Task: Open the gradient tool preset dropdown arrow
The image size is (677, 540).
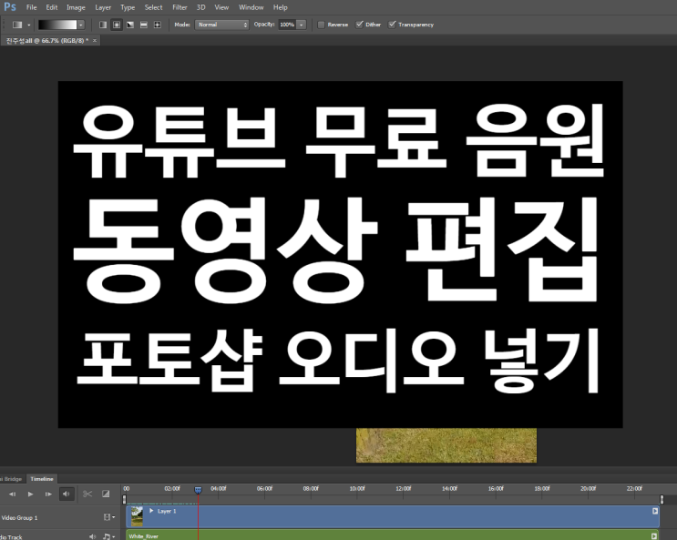Action: pyautogui.click(x=29, y=25)
